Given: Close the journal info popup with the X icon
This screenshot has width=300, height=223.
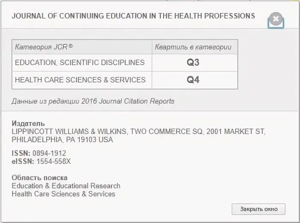Looking at the screenshot, I should tap(276, 19).
